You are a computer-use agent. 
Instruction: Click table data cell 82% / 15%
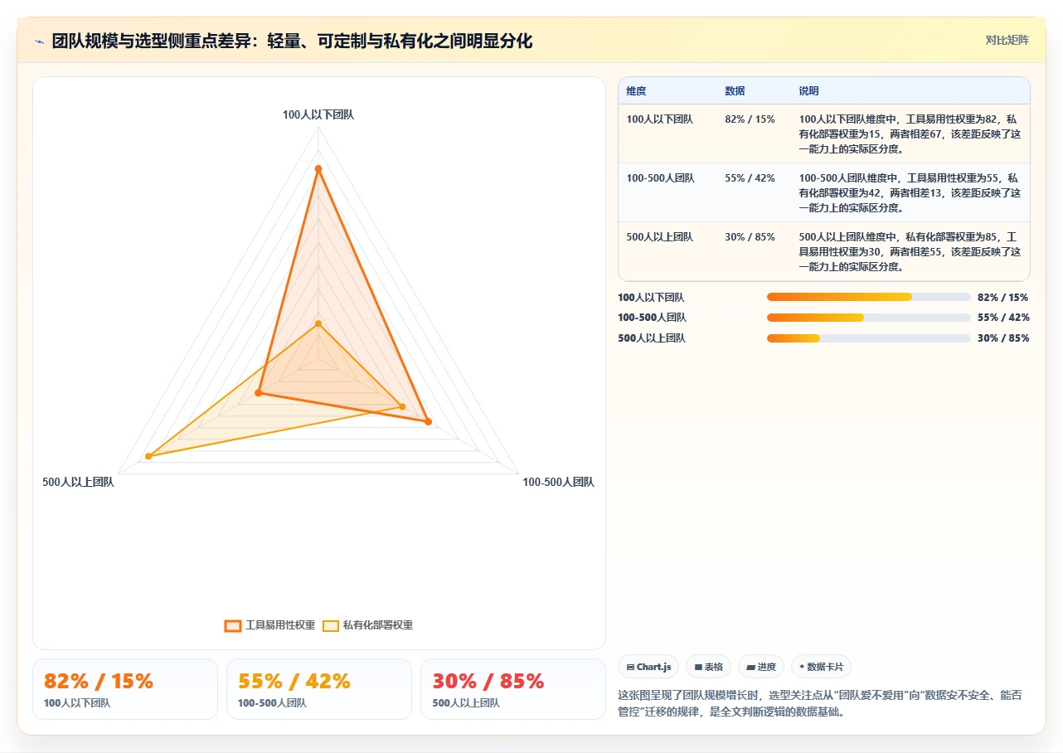coord(750,119)
